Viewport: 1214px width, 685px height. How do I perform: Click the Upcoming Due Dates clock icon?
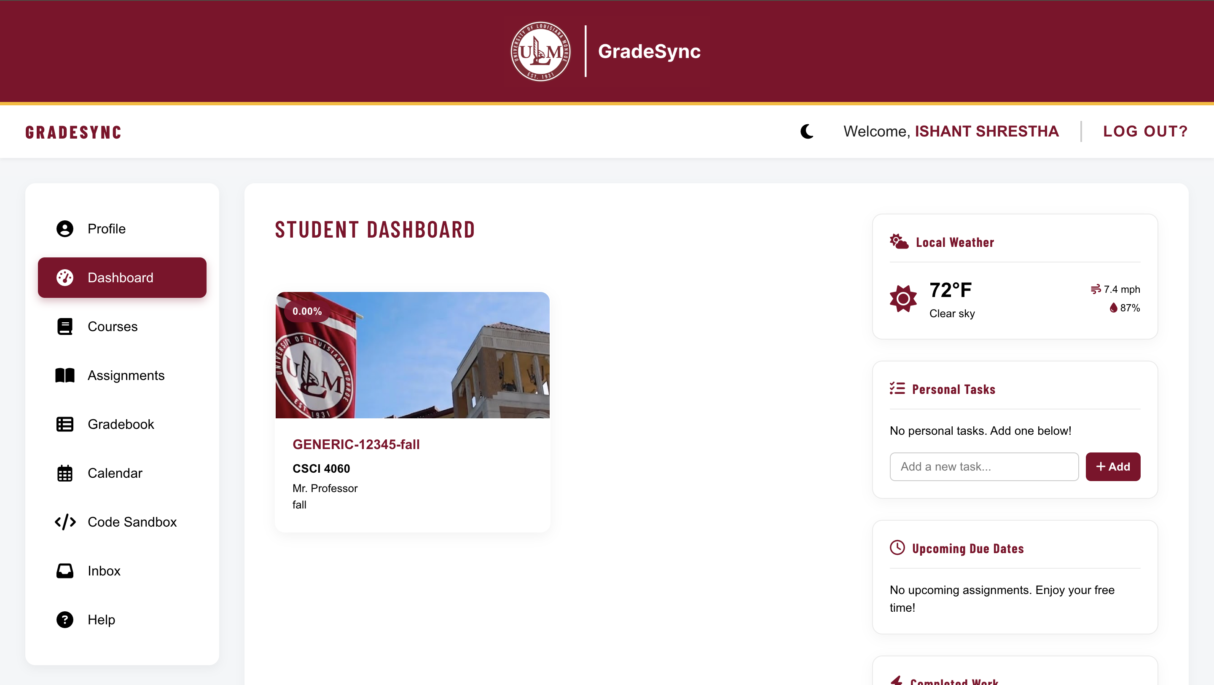897,548
